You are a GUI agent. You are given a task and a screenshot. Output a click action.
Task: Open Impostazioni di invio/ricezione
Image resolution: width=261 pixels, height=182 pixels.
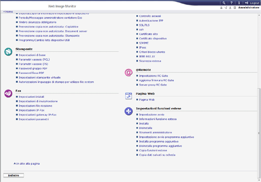tap(38, 101)
